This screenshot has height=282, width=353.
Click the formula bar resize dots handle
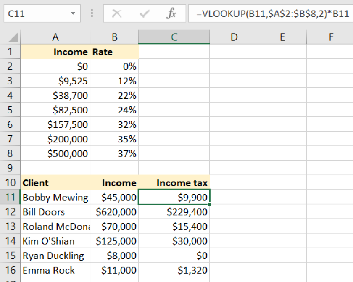click(92, 14)
